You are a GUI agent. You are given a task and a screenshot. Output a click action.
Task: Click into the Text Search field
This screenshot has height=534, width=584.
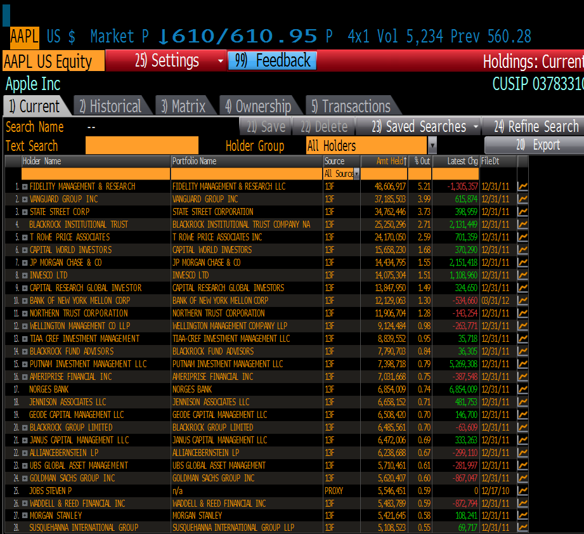[142, 145]
